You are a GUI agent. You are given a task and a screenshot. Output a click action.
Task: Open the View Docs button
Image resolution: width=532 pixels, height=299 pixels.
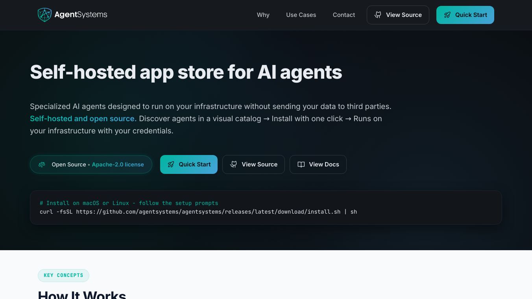pos(318,164)
